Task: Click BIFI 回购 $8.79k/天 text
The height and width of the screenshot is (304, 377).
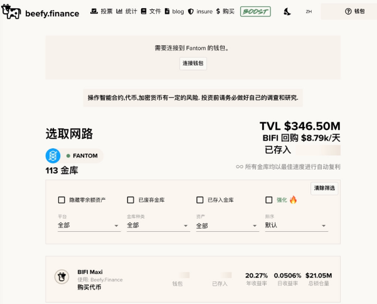Action: pos(301,138)
